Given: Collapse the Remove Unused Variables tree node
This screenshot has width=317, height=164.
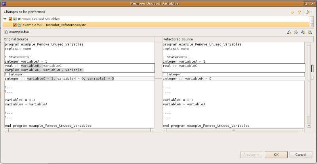Looking at the screenshot, I should pos(5,19).
